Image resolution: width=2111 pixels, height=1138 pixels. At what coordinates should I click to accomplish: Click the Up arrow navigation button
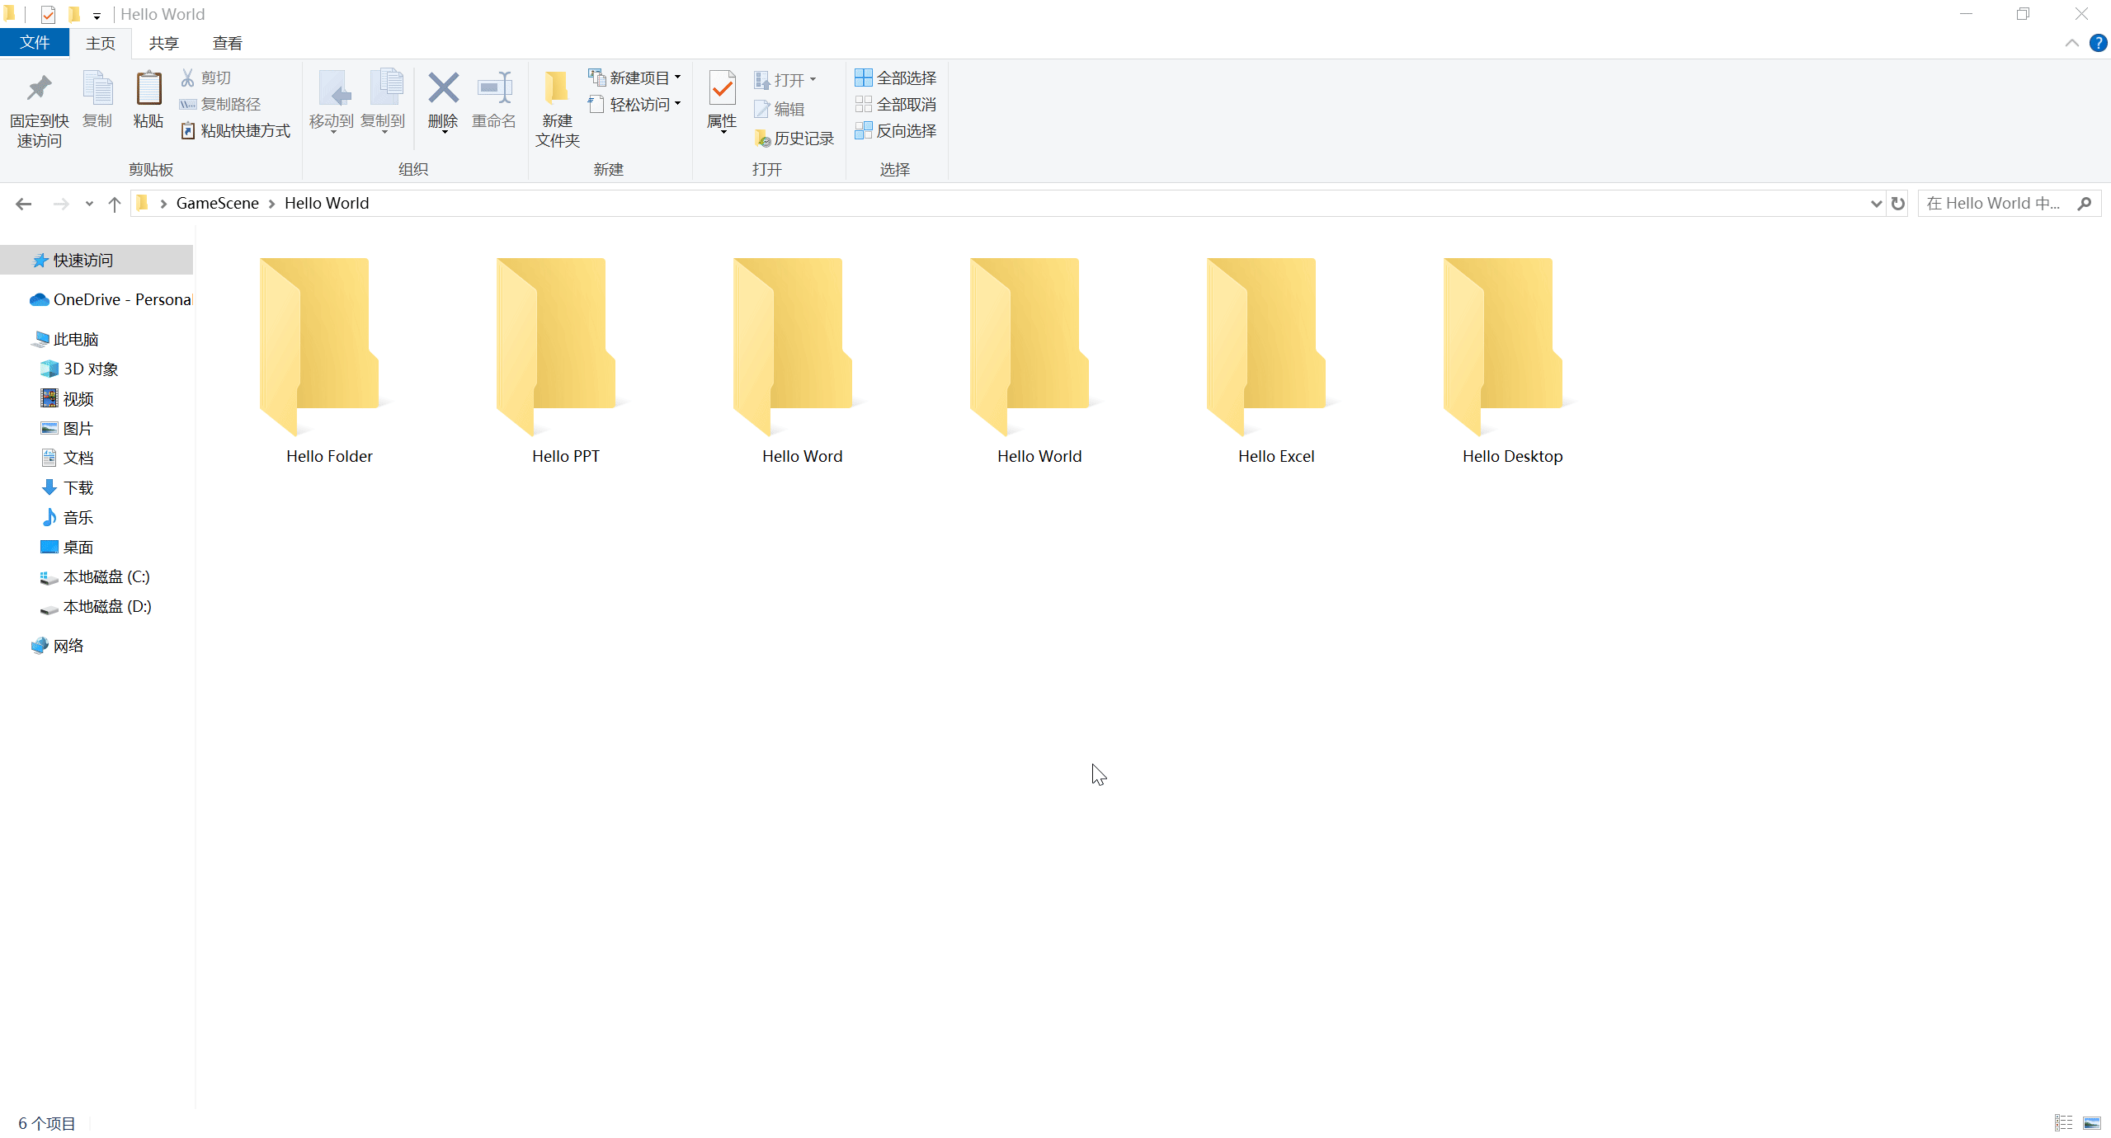tap(115, 204)
